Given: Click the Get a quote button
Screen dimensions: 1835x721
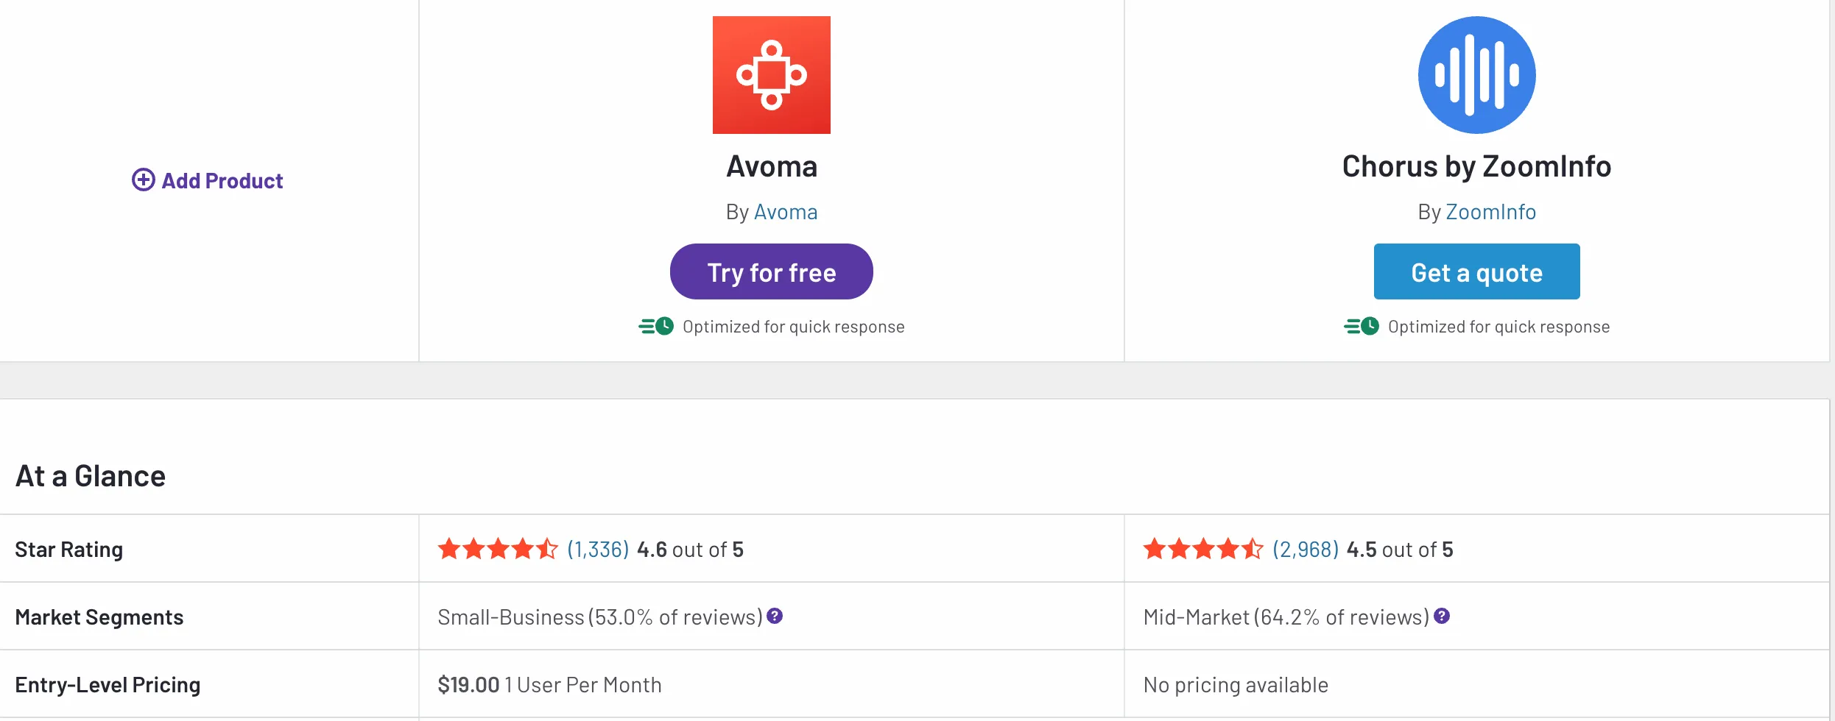Looking at the screenshot, I should 1476,271.
